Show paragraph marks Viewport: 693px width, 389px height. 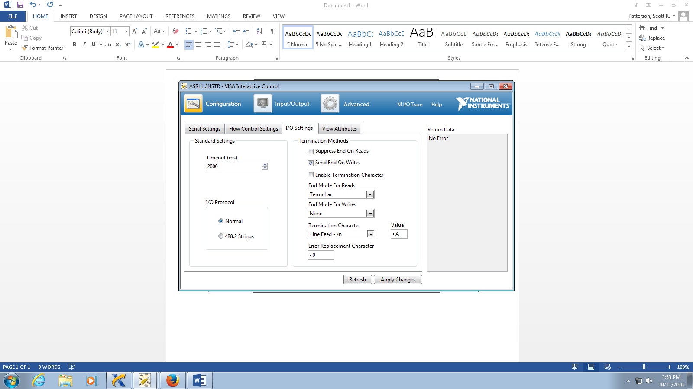point(273,31)
